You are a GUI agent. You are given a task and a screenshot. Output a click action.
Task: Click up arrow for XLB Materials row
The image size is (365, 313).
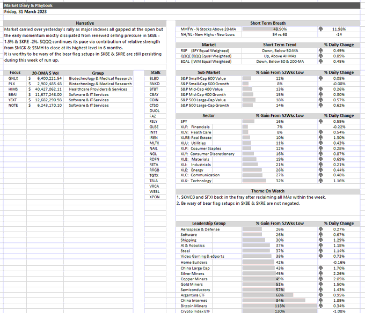pyautogui.click(x=320, y=159)
